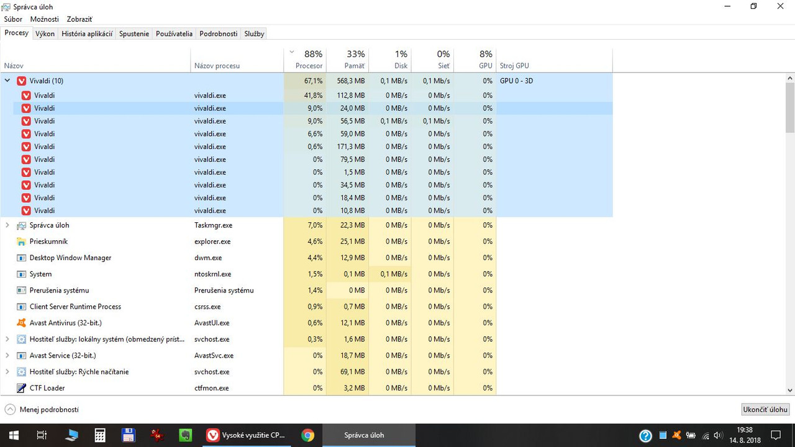Collapse details via Menej podrobností

coord(42,410)
